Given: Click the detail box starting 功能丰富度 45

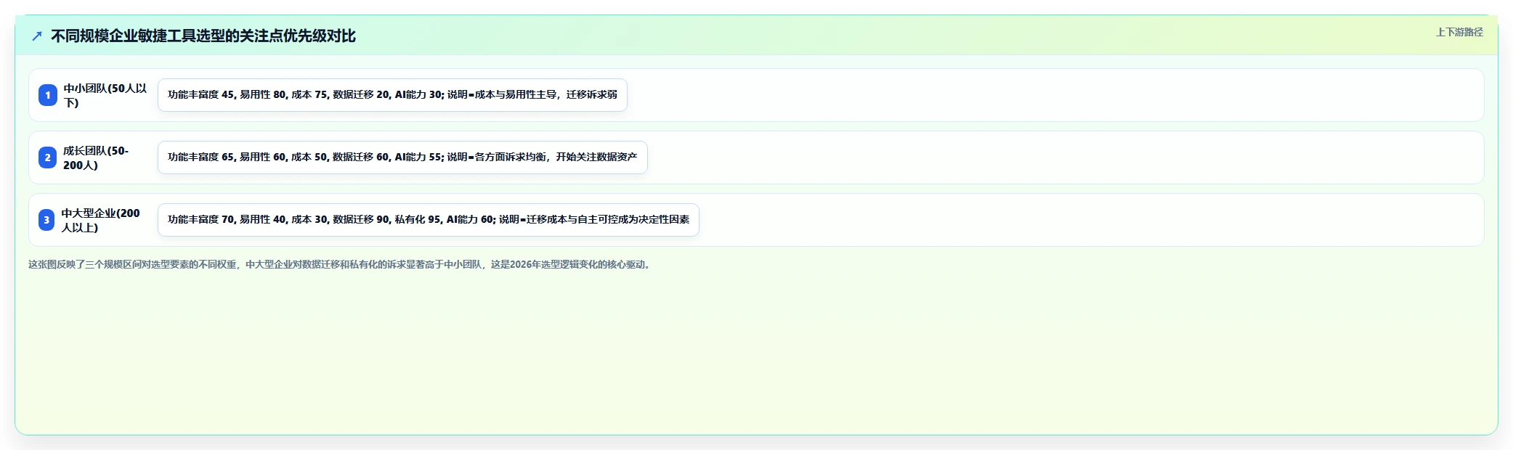Looking at the screenshot, I should click(x=392, y=95).
